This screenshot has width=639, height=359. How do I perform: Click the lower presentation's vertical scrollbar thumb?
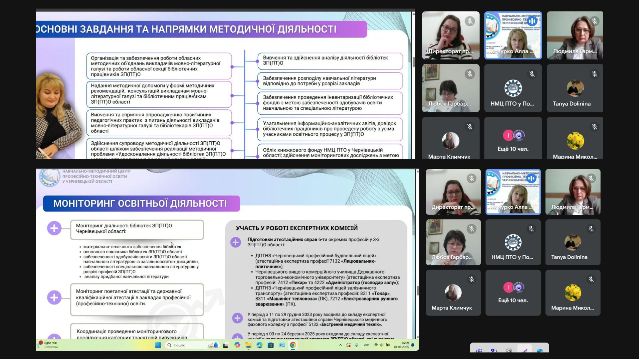tap(418, 291)
